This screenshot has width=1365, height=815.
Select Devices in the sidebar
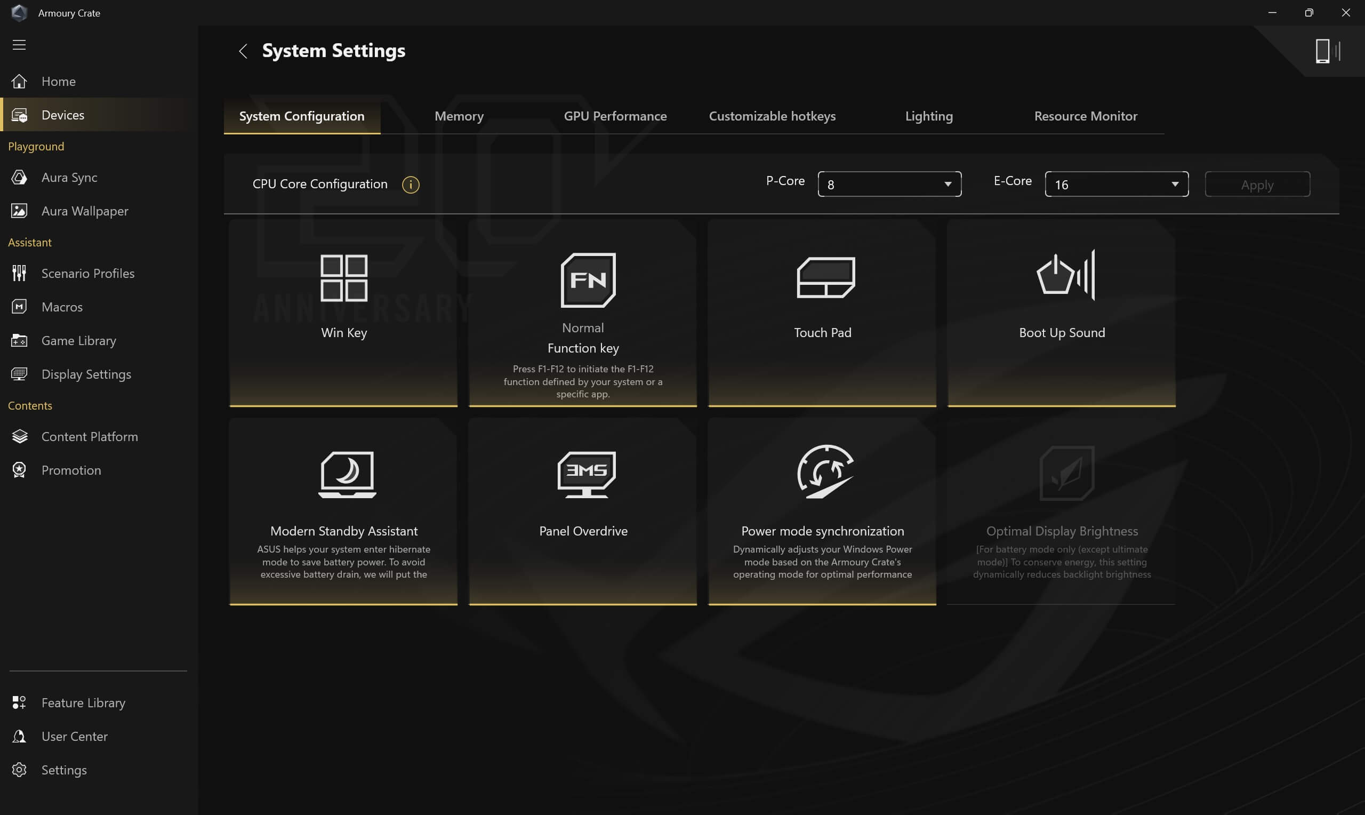click(99, 115)
